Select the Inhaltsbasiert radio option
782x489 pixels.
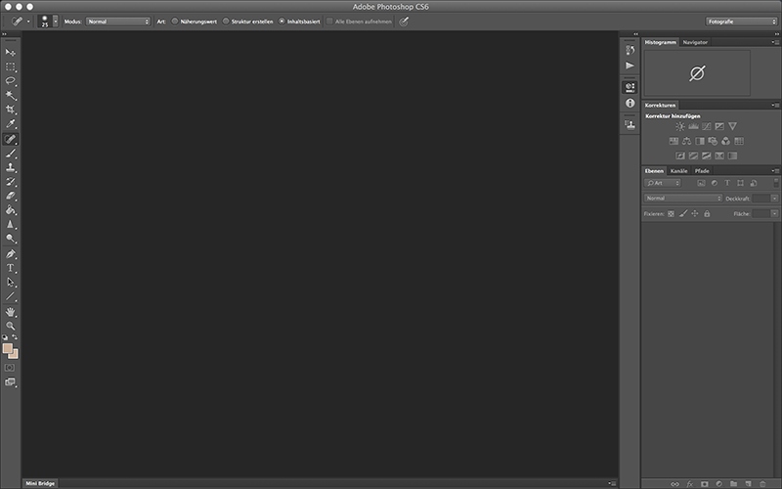pos(282,22)
